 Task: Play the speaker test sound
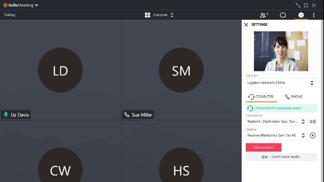click(312, 136)
